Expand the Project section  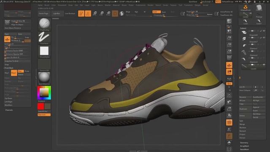click(x=242, y=134)
